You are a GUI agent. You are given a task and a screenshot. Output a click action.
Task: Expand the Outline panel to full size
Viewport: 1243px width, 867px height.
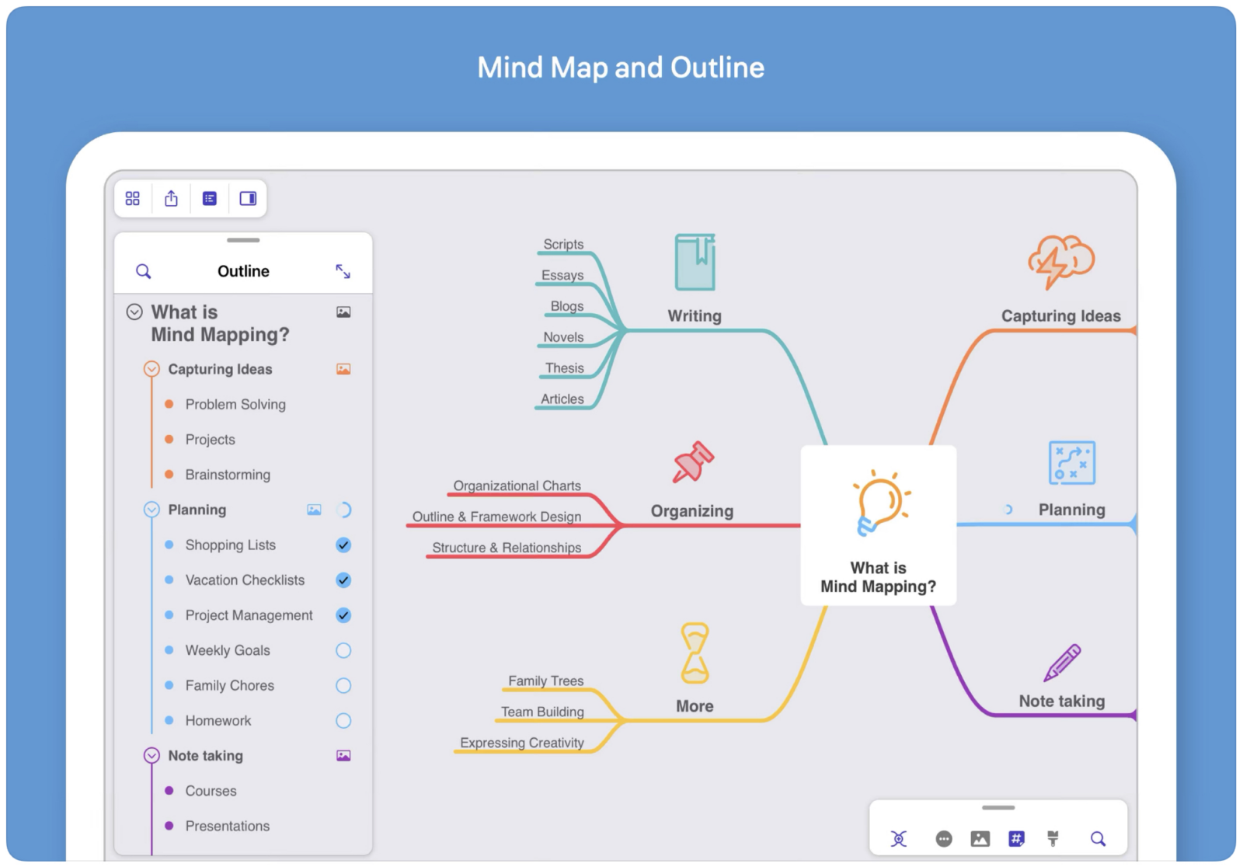click(x=343, y=271)
